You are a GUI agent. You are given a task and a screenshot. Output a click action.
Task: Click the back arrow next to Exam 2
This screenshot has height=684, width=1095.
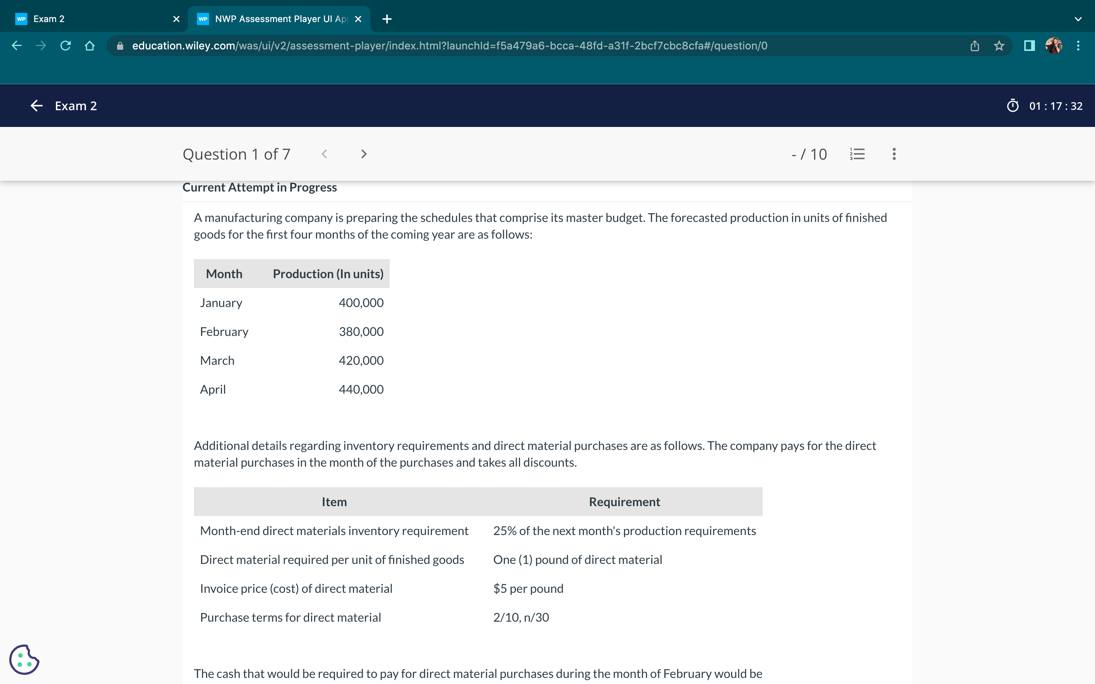pos(36,106)
